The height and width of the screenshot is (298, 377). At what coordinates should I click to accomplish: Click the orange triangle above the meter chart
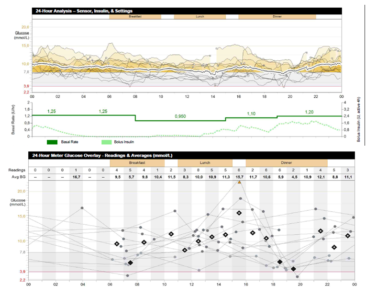coord(239,182)
